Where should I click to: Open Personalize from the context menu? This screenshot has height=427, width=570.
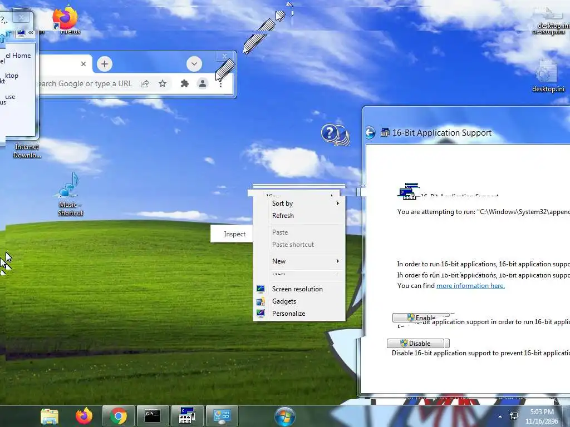click(x=299, y=314)
